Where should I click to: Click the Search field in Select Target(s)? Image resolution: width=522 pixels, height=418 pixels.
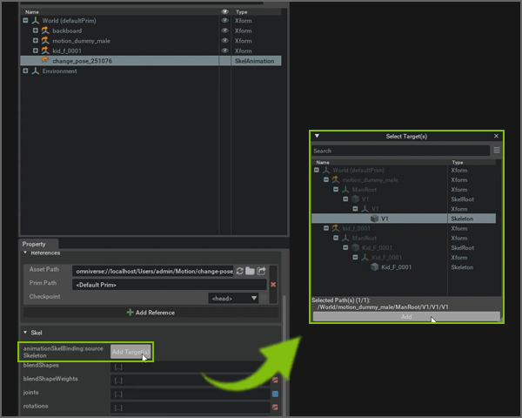point(400,151)
